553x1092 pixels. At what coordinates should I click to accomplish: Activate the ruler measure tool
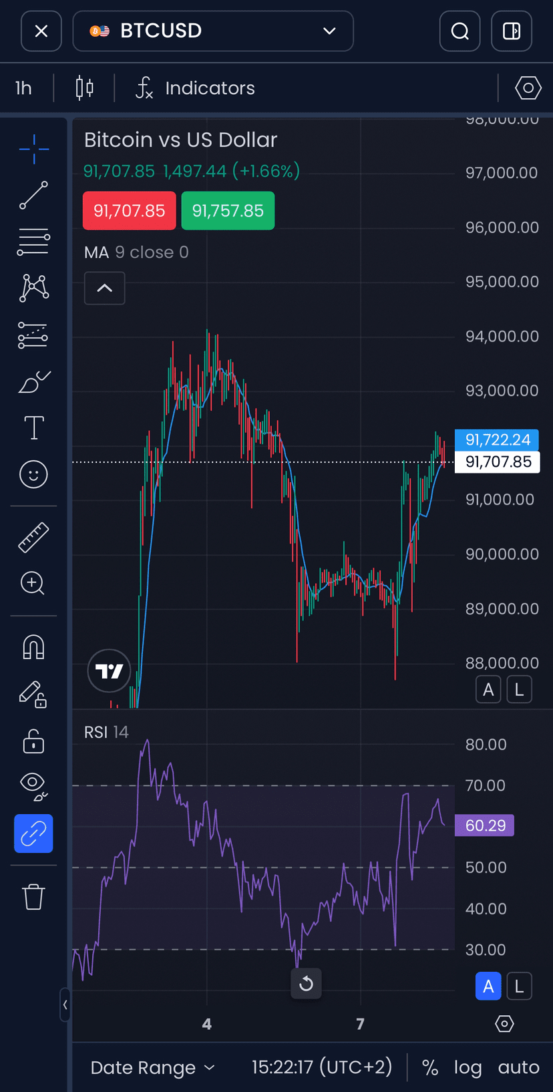[33, 537]
